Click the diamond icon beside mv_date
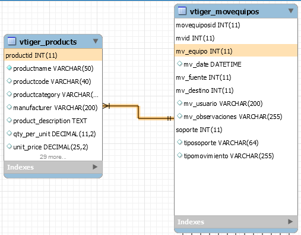301x235 pixels. tap(179, 64)
